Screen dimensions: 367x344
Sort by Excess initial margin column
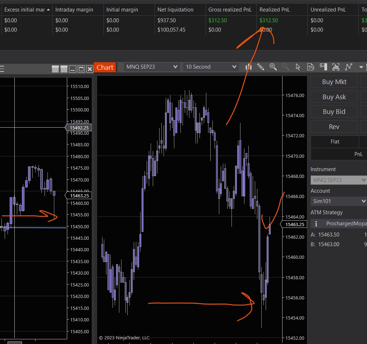click(x=27, y=10)
